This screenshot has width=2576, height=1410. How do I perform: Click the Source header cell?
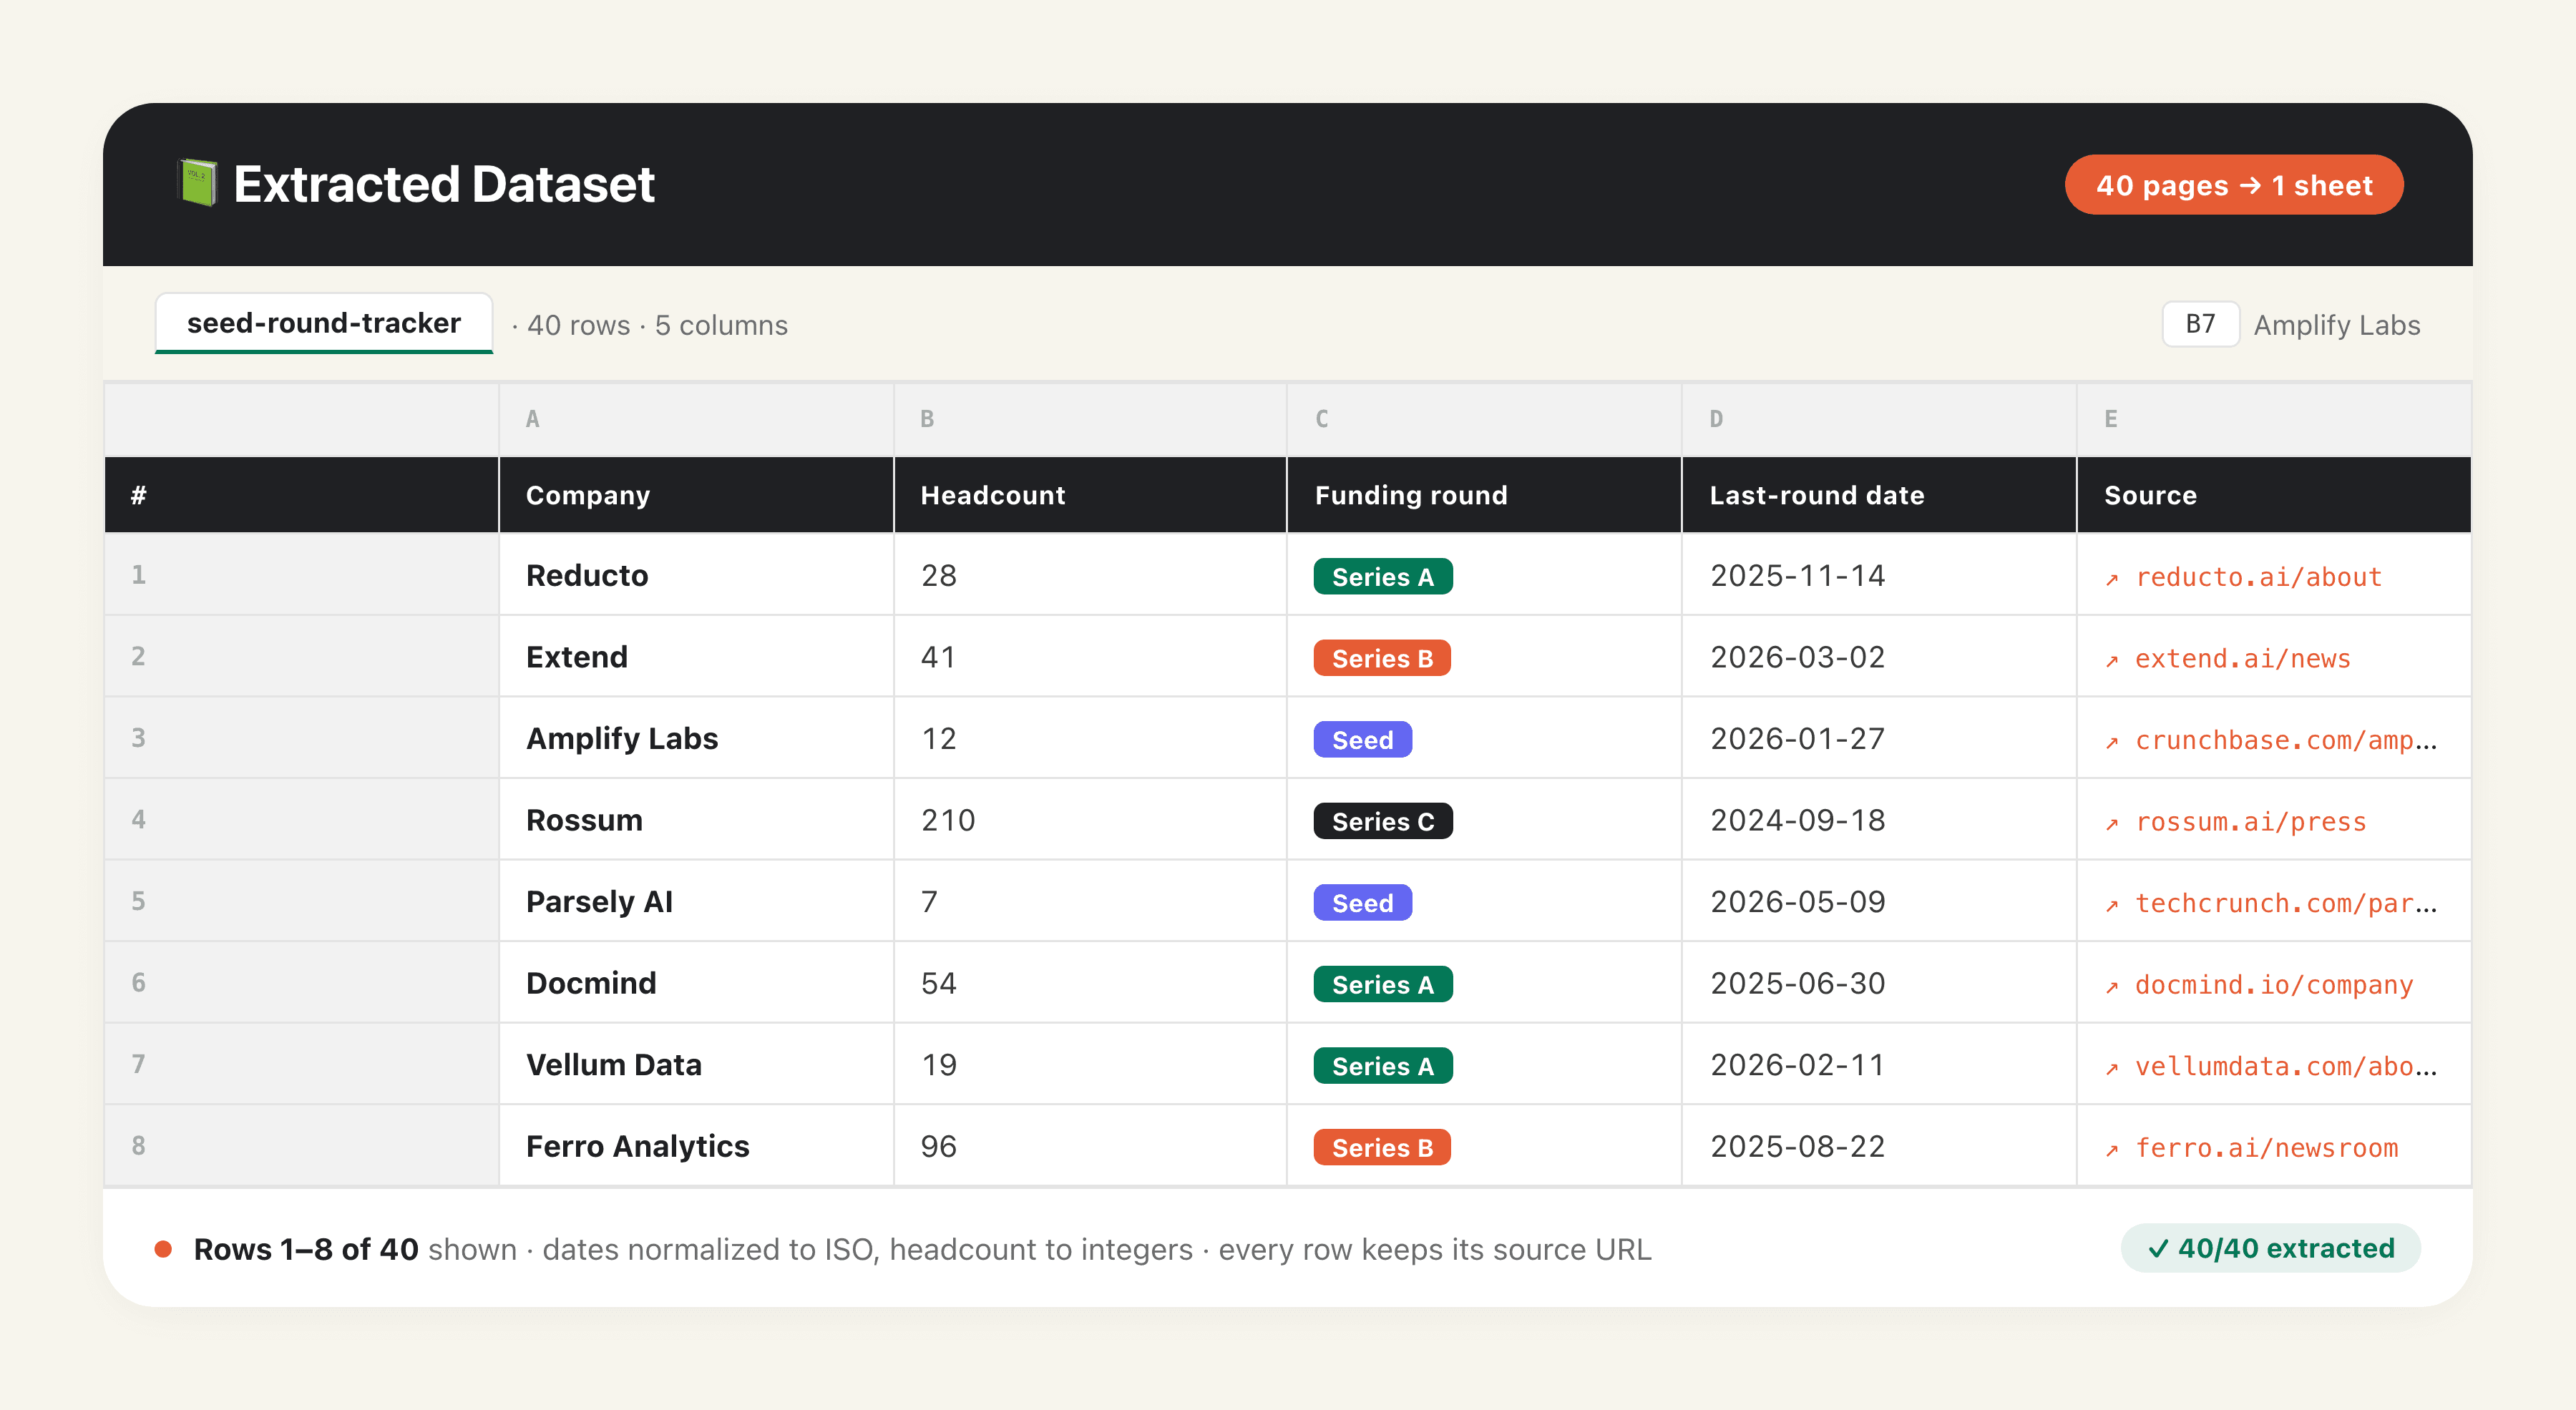coord(2274,495)
